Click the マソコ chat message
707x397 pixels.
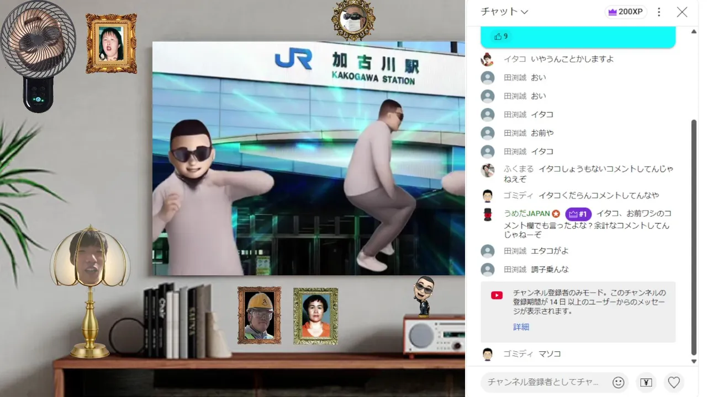pyautogui.click(x=550, y=354)
